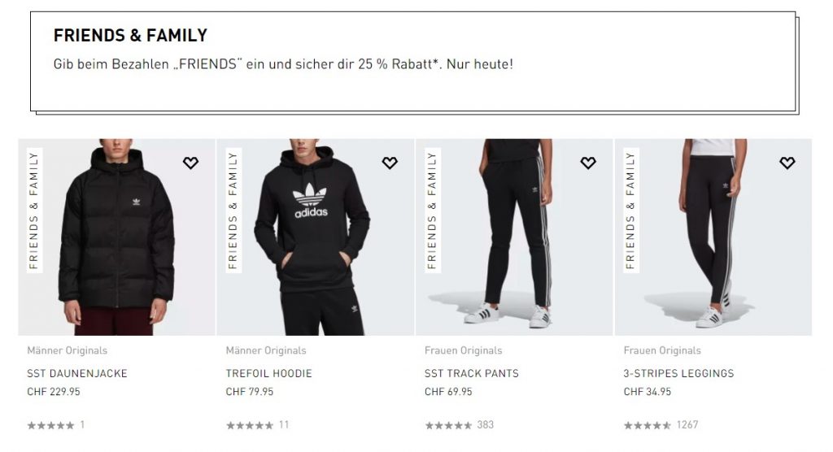Toggle wishlist heart on SST Track Pants

588,163
